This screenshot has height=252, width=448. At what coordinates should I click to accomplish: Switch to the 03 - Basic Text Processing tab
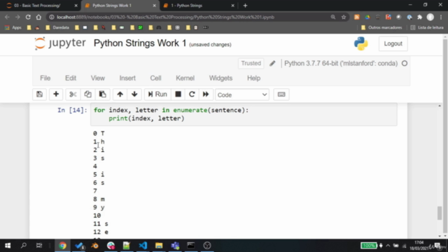(x=37, y=6)
